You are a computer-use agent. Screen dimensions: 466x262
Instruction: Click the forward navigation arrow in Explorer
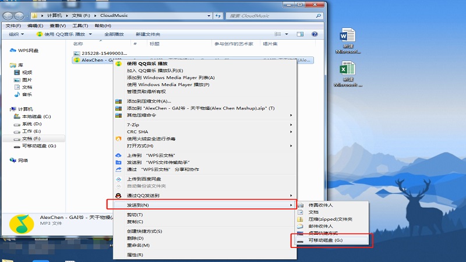(19, 16)
